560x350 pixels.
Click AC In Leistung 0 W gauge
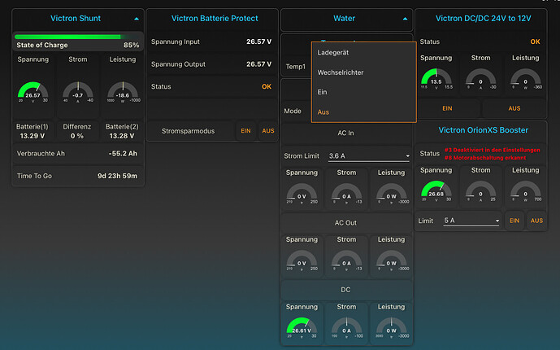tap(392, 194)
